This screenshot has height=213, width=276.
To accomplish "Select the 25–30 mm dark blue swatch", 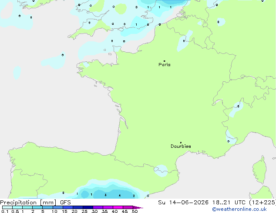I will click(x=88, y=207).
